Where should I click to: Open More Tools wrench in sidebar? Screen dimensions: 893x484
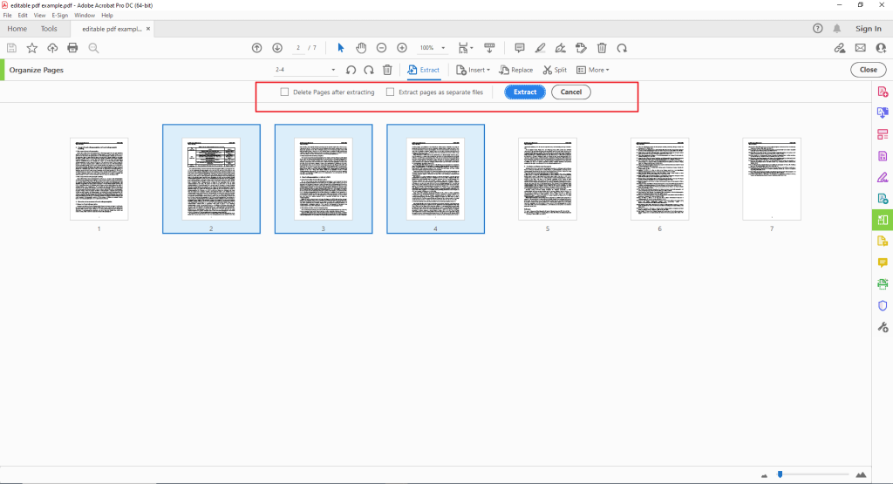[x=883, y=327]
